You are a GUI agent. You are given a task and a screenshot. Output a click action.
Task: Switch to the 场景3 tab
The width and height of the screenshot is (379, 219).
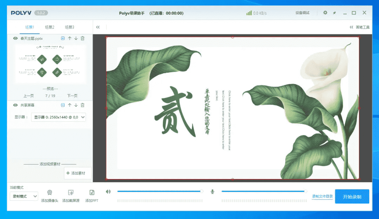pos(69,27)
